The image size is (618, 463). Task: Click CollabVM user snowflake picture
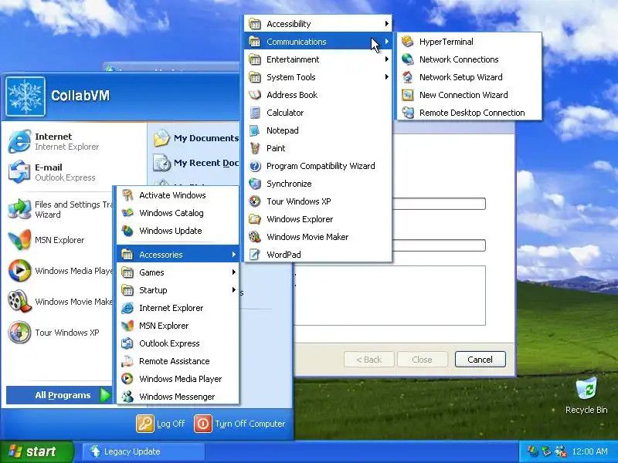(25, 96)
